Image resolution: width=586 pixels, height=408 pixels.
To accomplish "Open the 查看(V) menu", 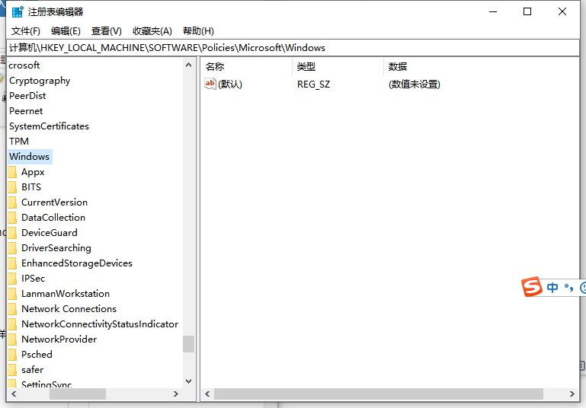I will (107, 31).
